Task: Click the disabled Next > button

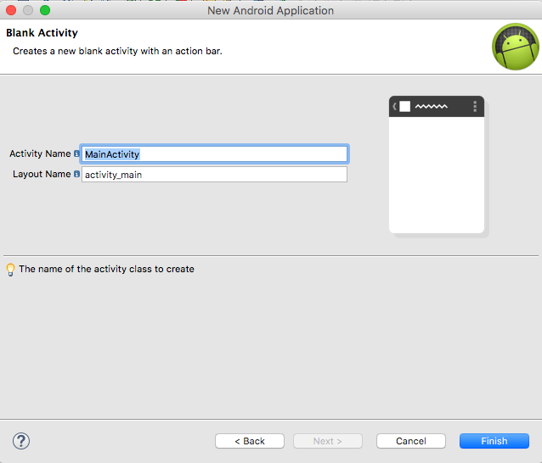Action: [x=328, y=441]
